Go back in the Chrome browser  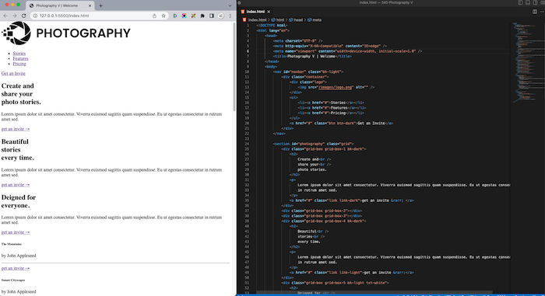coord(5,16)
